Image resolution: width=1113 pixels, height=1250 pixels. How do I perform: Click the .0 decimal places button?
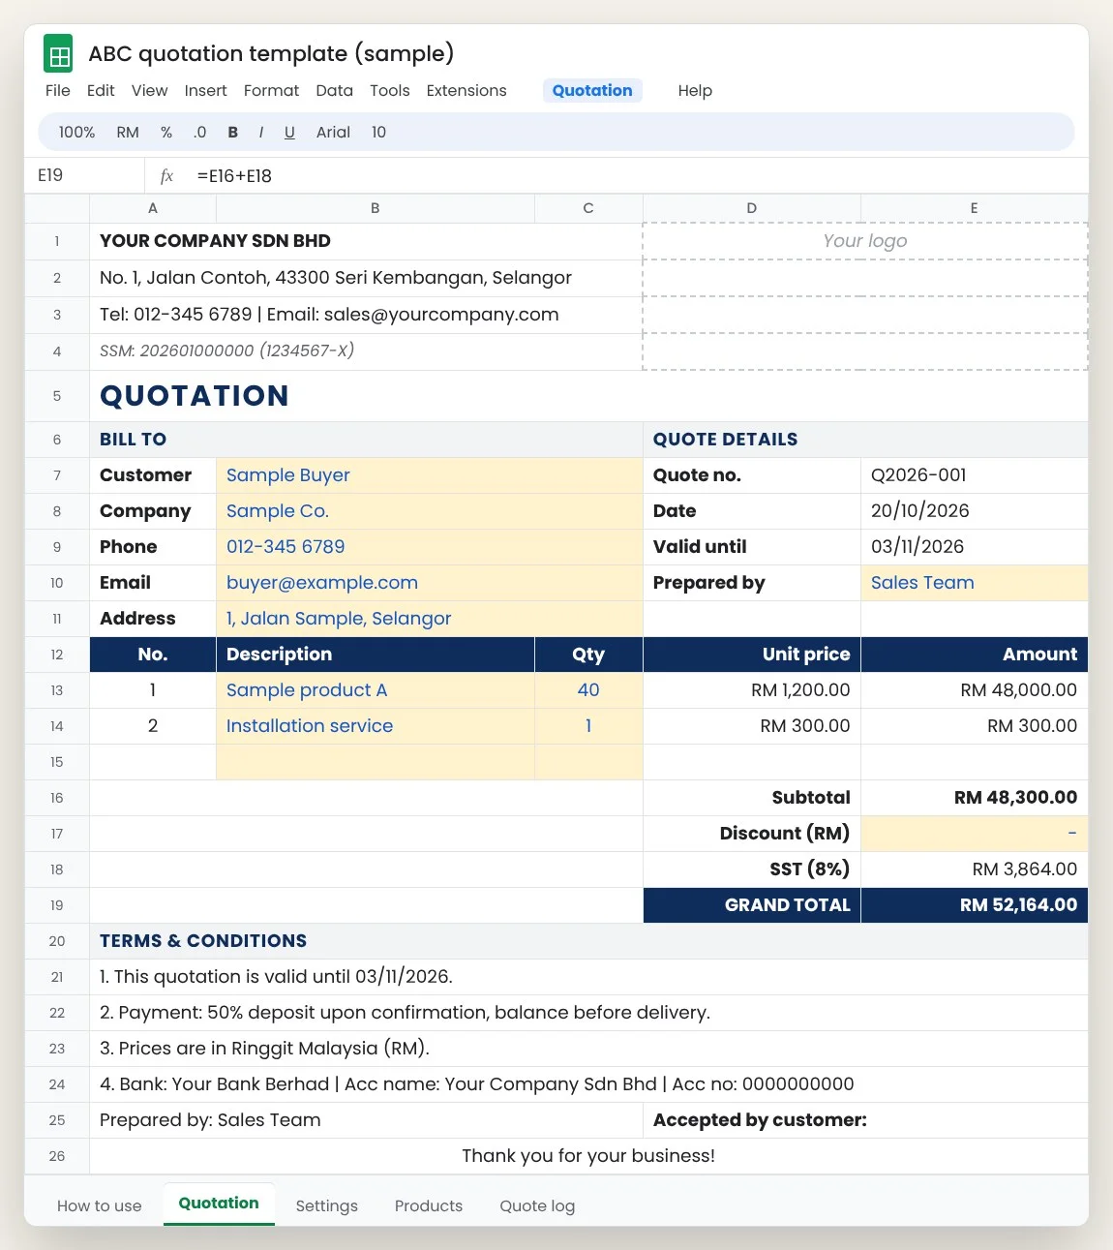pyautogui.click(x=199, y=132)
